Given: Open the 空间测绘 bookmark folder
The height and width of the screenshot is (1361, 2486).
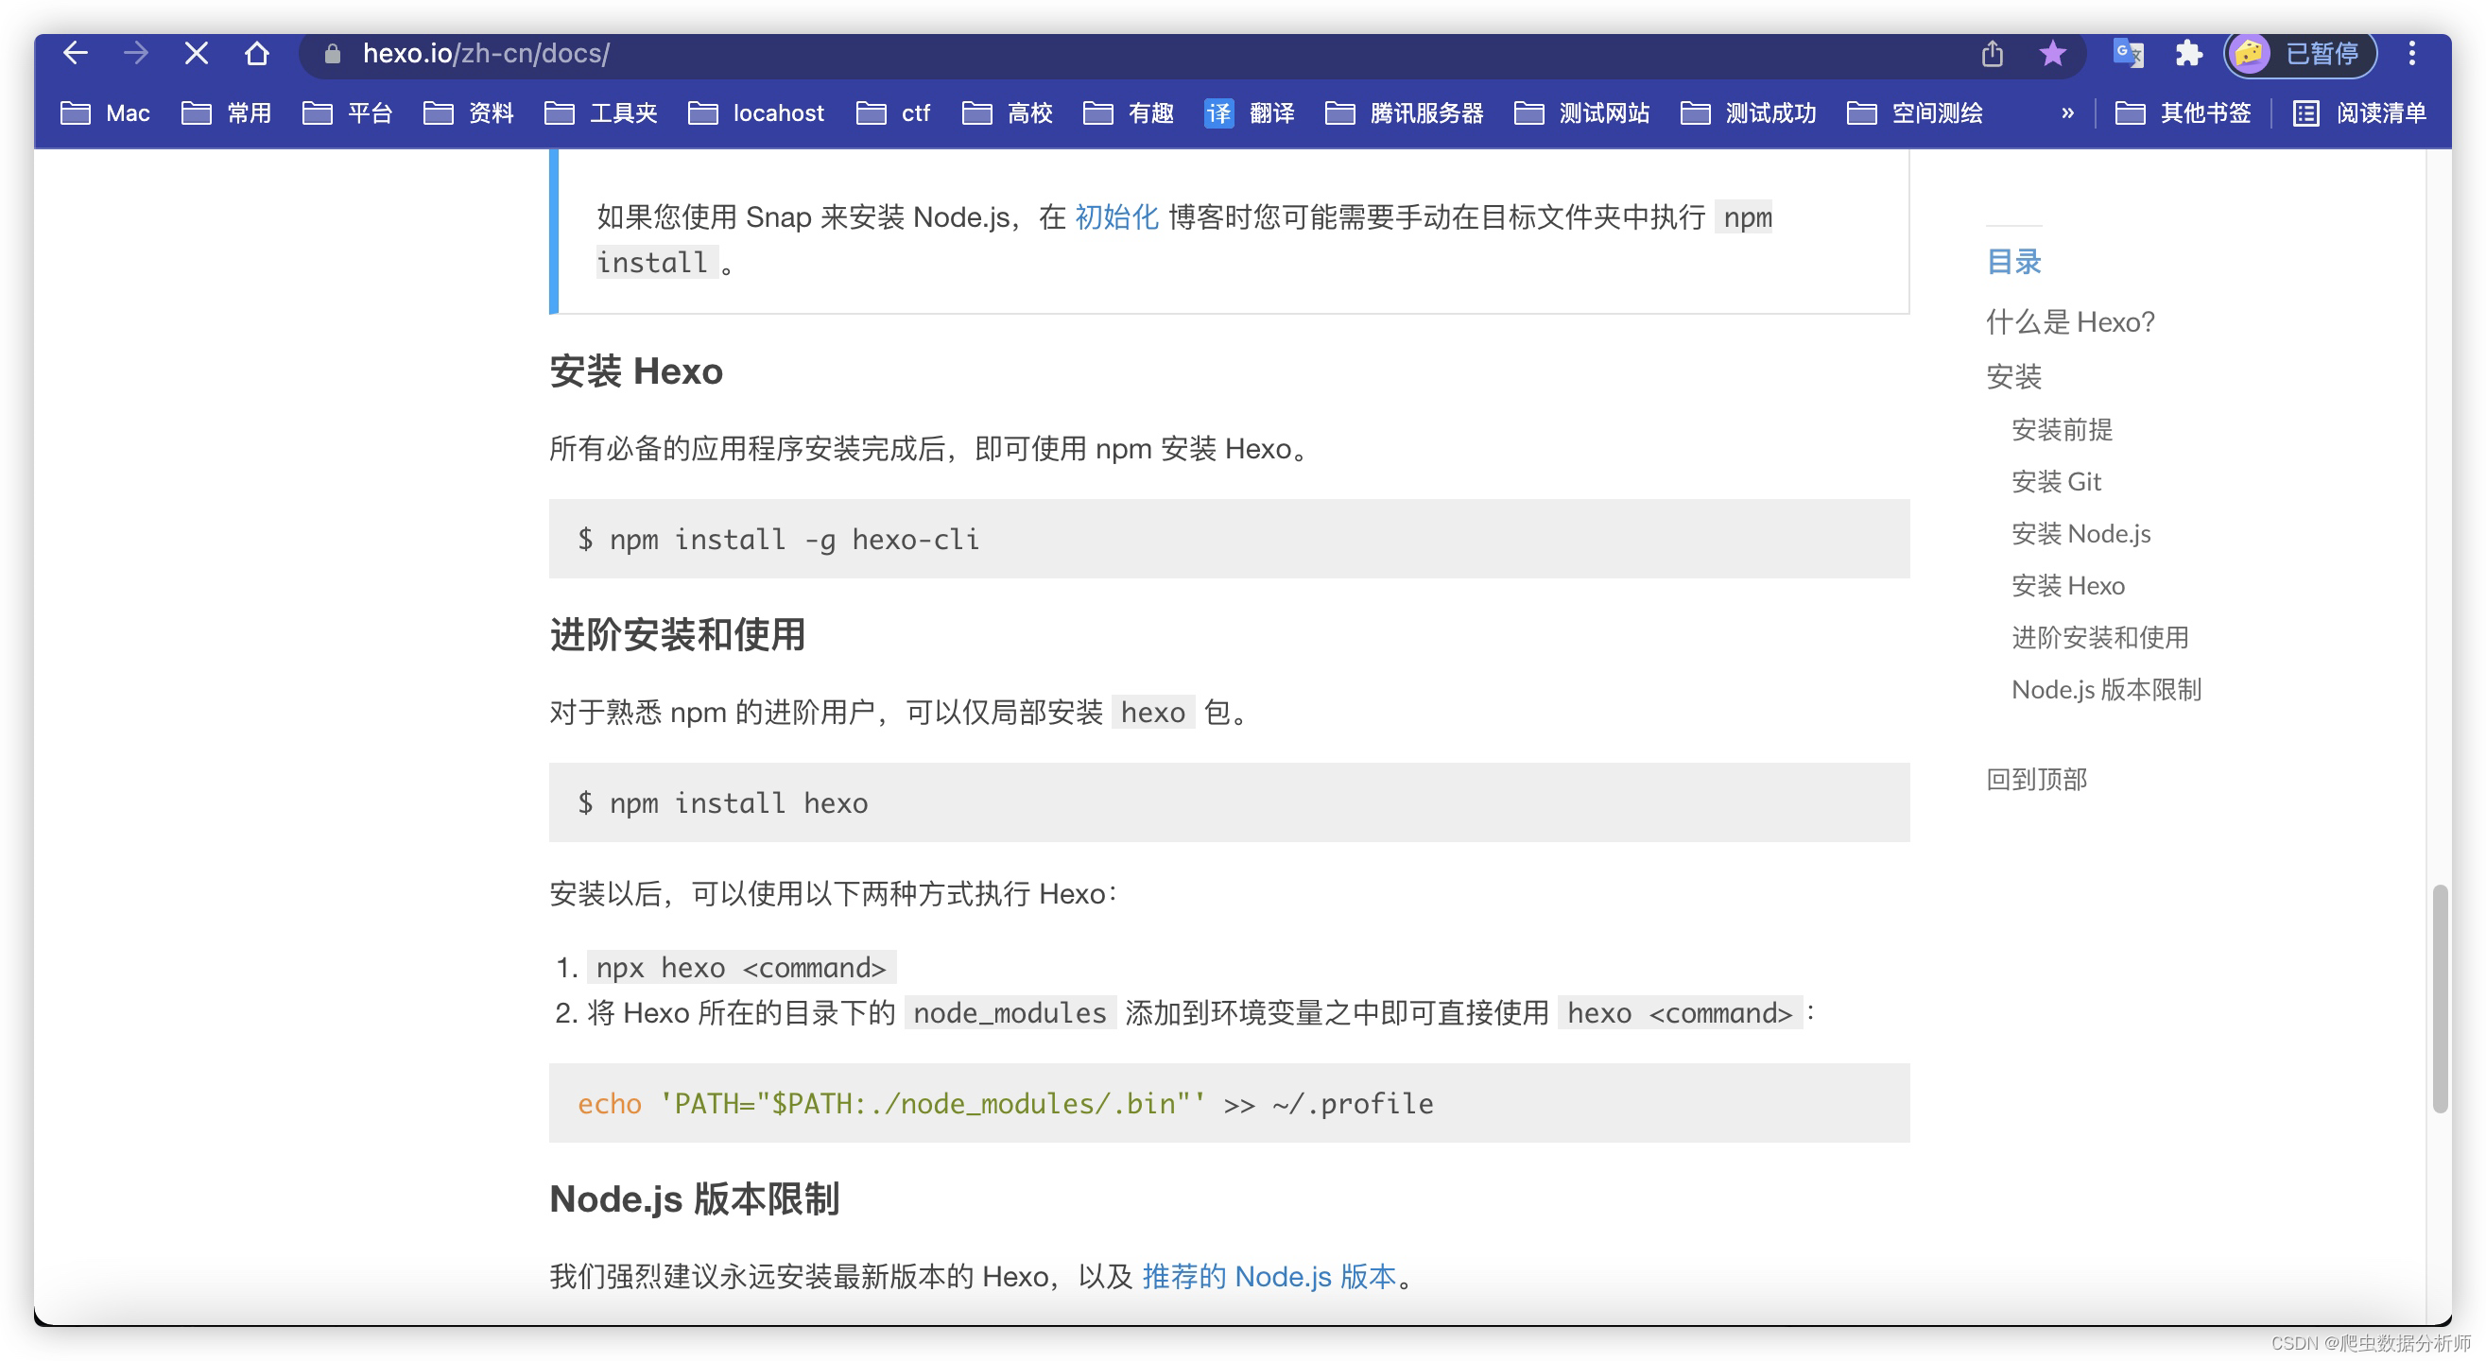Looking at the screenshot, I should (x=1915, y=112).
